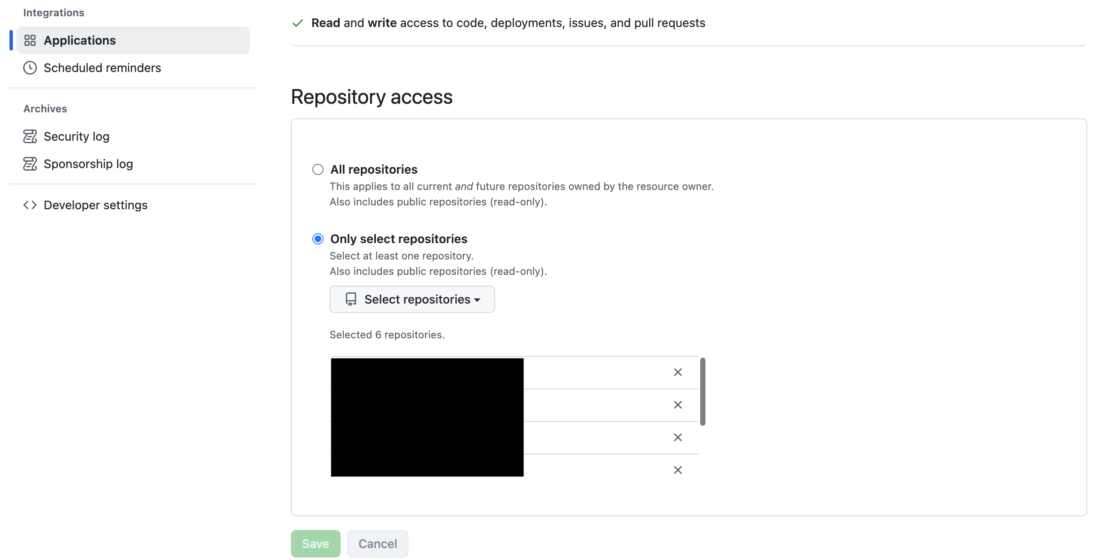Click the repo icon in Select repositories button
1095x560 pixels.
351,299
